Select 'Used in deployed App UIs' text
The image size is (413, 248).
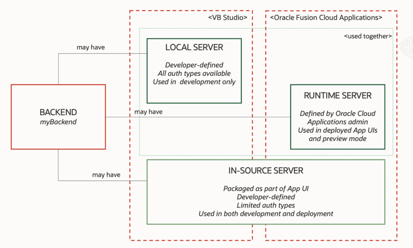(338, 130)
